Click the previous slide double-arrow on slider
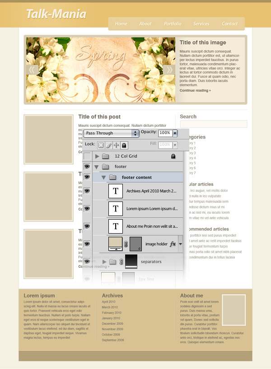The image size is (271, 369). 32,70
